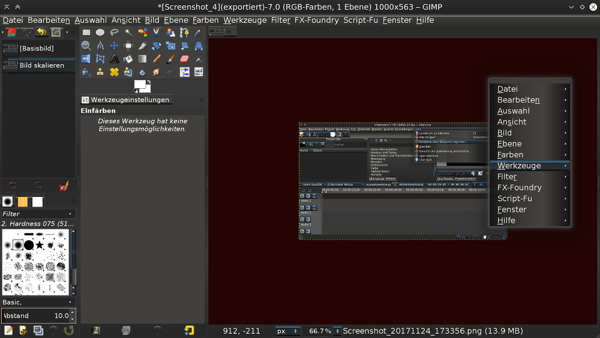The width and height of the screenshot is (600, 338).
Task: Swap foreground and background colors
Action: pos(148,82)
